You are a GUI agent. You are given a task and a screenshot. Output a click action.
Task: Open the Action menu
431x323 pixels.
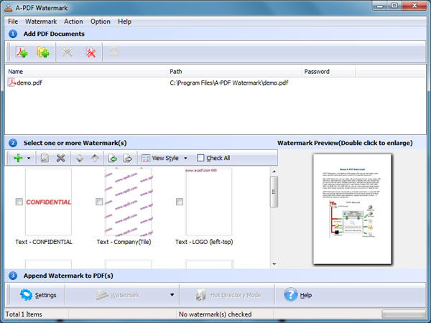73,22
